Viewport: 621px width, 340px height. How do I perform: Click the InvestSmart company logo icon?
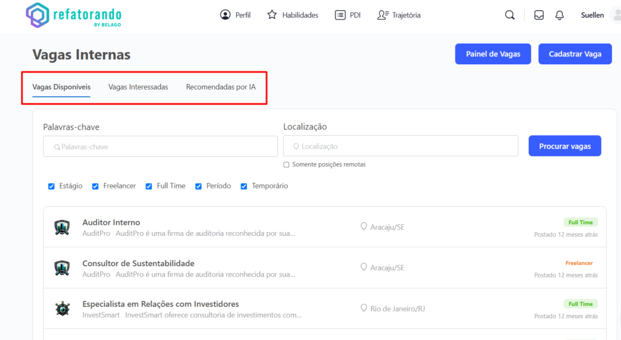coord(62,308)
